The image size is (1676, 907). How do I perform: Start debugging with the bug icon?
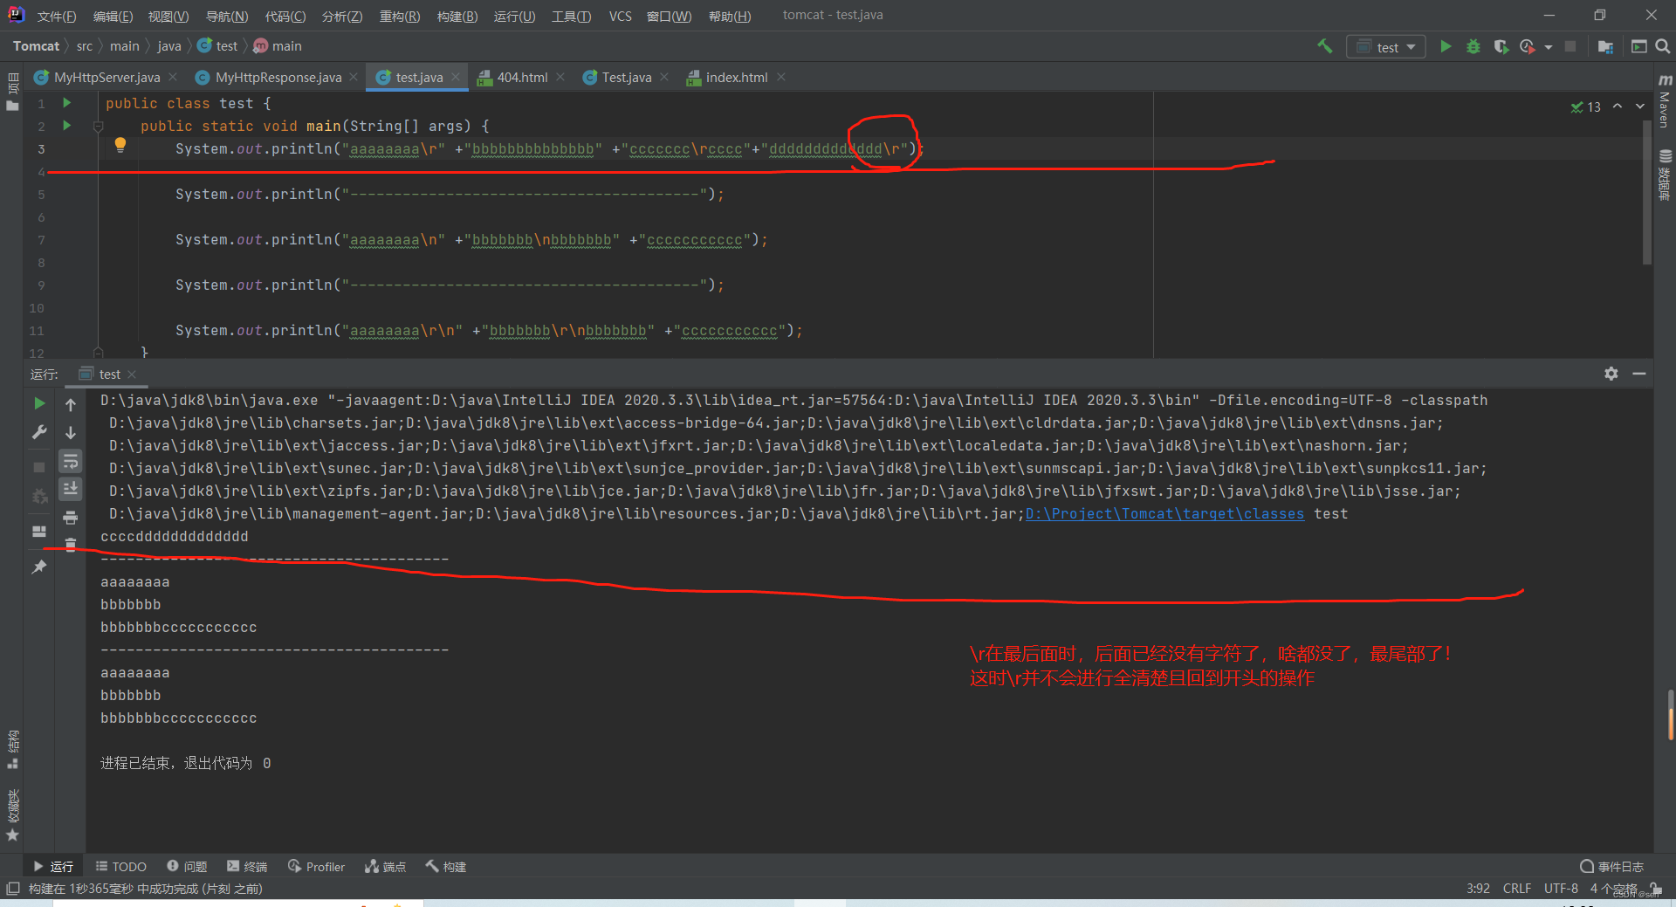click(x=1474, y=46)
